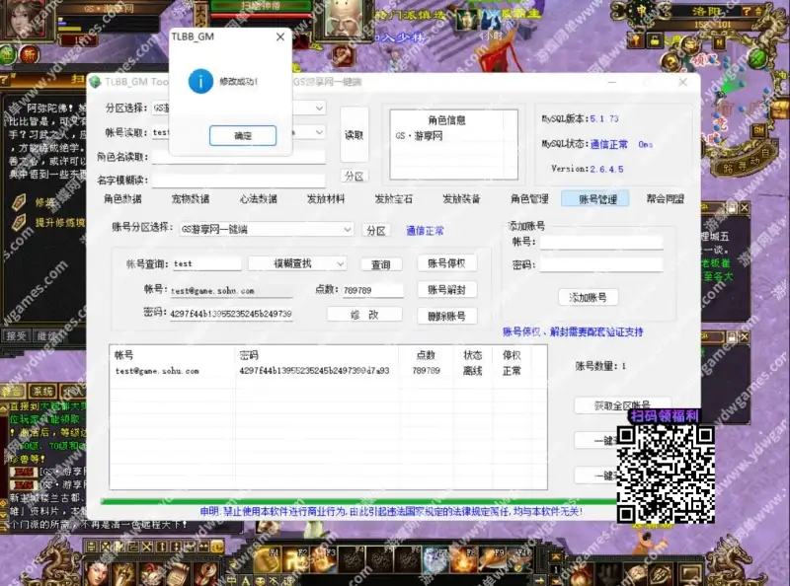
Task: Activate the F1 skill slot
Action: [266, 560]
